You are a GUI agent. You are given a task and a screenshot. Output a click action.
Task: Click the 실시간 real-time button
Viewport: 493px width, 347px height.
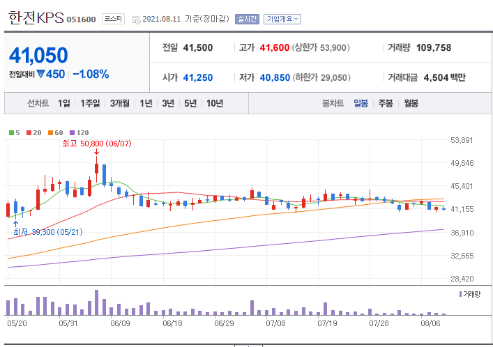(247, 20)
